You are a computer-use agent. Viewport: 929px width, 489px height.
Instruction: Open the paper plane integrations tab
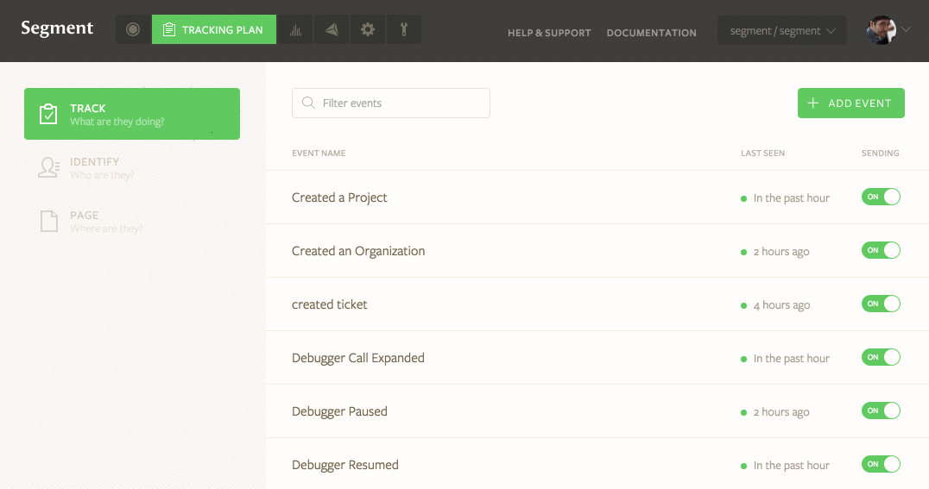(x=332, y=29)
